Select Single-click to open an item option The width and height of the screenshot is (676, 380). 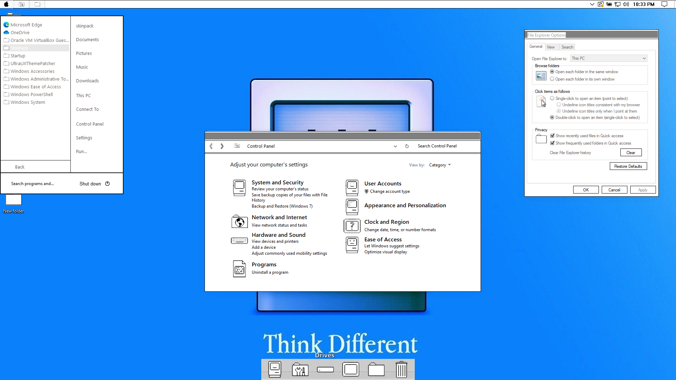552,99
